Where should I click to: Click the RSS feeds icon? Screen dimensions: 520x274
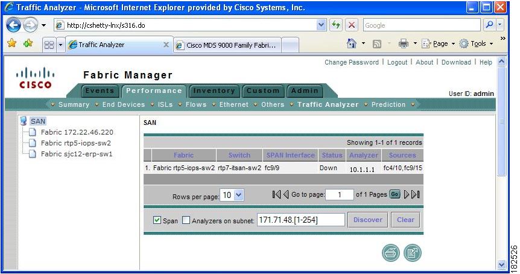point(377,44)
